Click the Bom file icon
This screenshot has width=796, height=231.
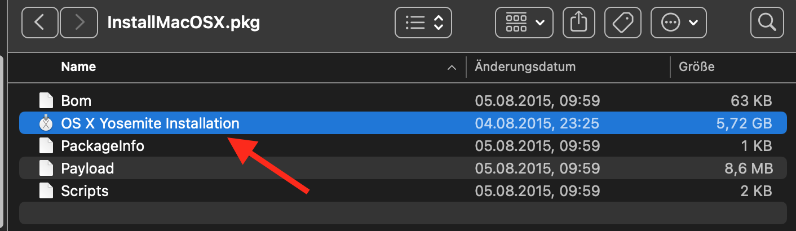coord(46,101)
